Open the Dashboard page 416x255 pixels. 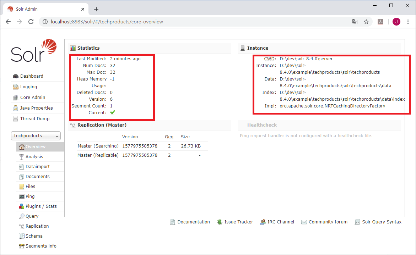point(32,76)
